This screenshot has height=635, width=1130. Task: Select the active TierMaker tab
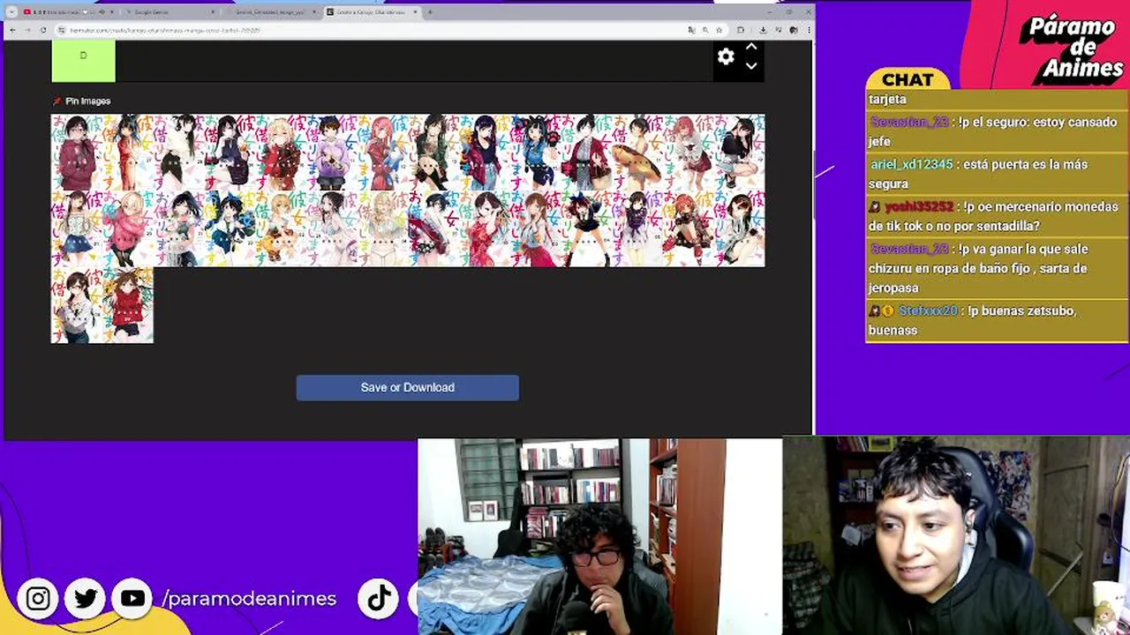(x=371, y=12)
